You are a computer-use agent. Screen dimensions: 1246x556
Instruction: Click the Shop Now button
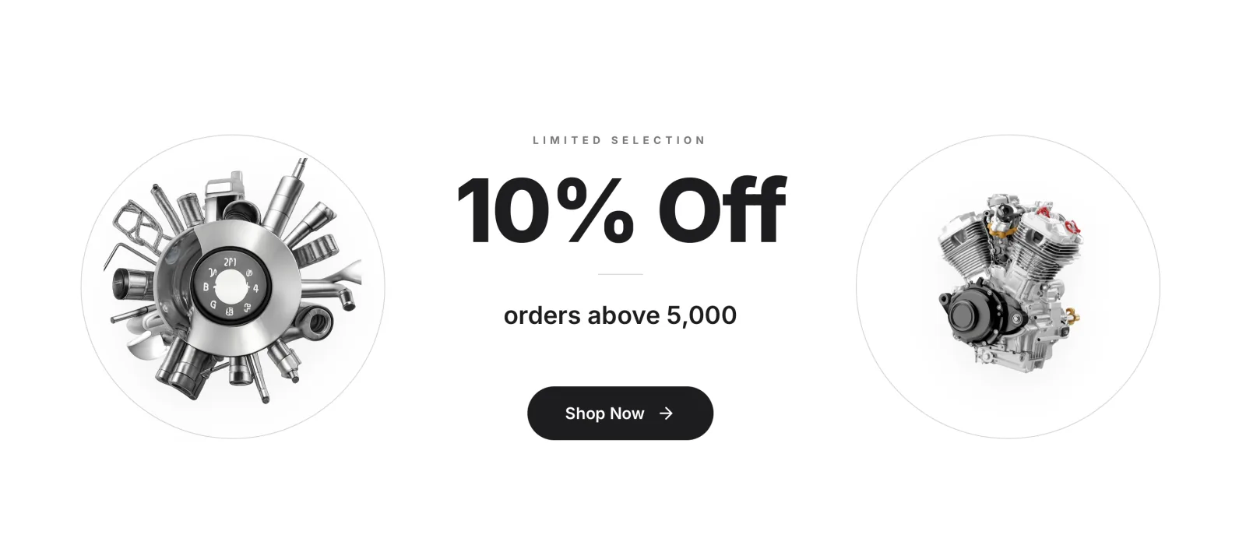pos(620,413)
